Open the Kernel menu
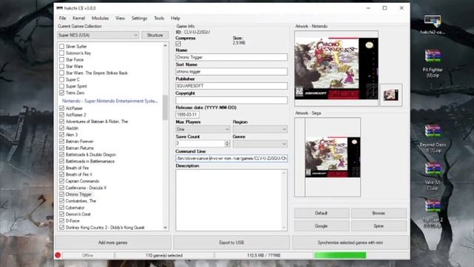Image resolution: width=474 pixels, height=267 pixels. pyautogui.click(x=79, y=18)
